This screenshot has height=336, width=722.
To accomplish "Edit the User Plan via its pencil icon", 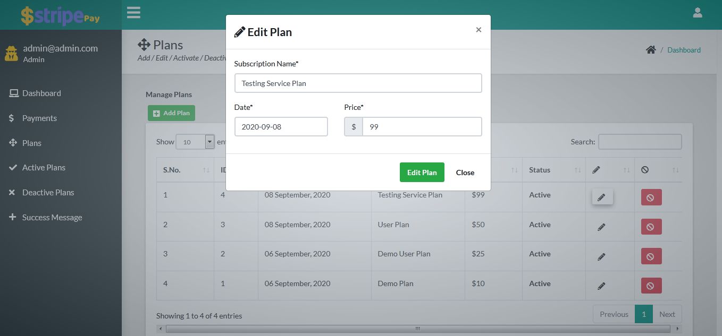I will tap(601, 226).
